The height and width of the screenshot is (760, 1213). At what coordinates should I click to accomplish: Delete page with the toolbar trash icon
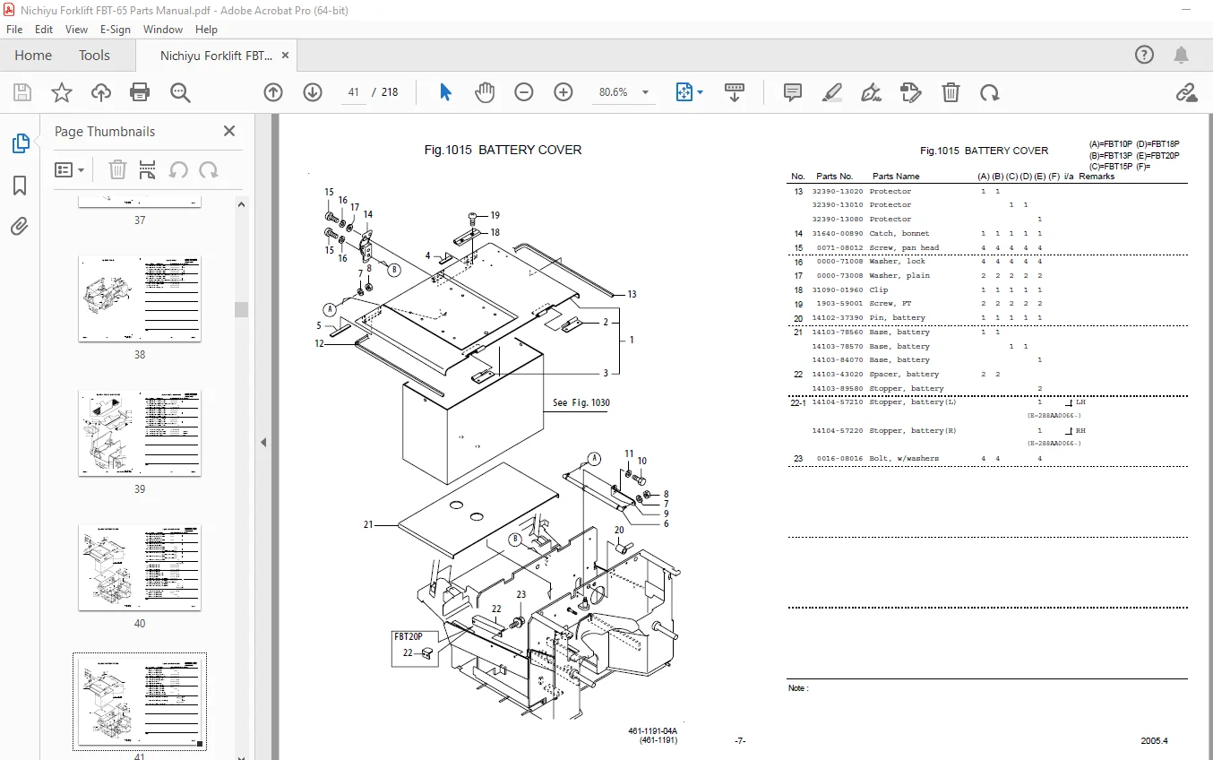(x=951, y=92)
